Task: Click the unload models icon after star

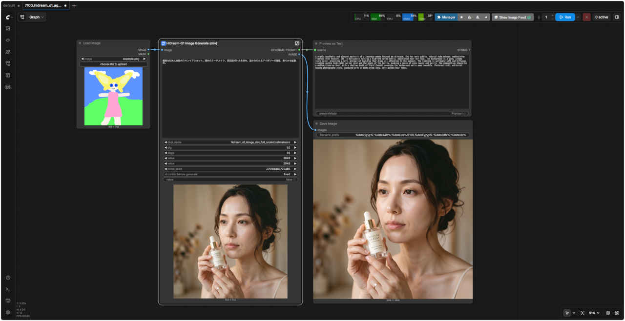Action: tap(470, 17)
